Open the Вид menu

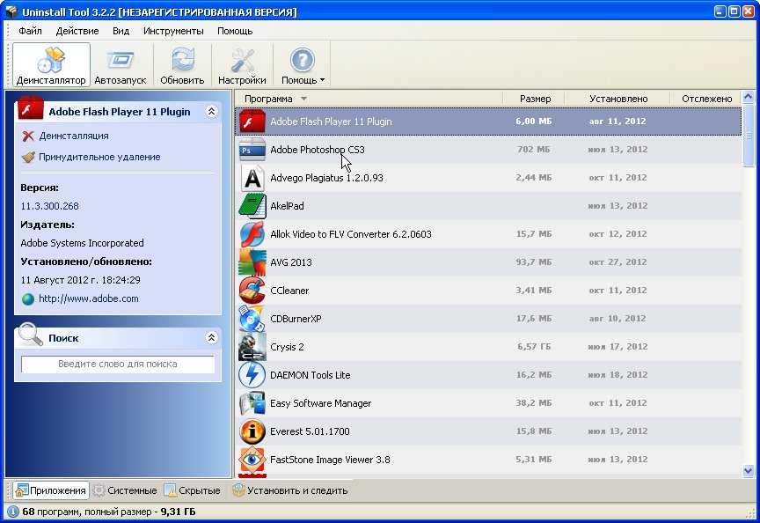pos(121,31)
